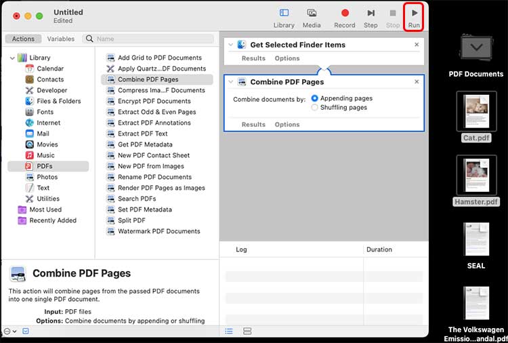The image size is (508, 343).
Task: Toggle the description pane visibility button
Action: coord(26,331)
